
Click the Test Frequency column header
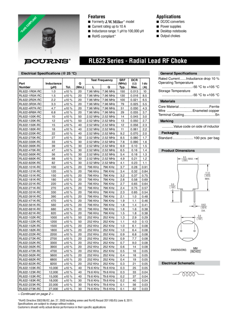(x=101, y=80)
